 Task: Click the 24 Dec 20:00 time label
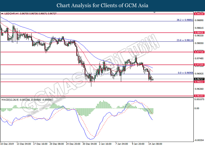pyautogui.click(x=73, y=144)
